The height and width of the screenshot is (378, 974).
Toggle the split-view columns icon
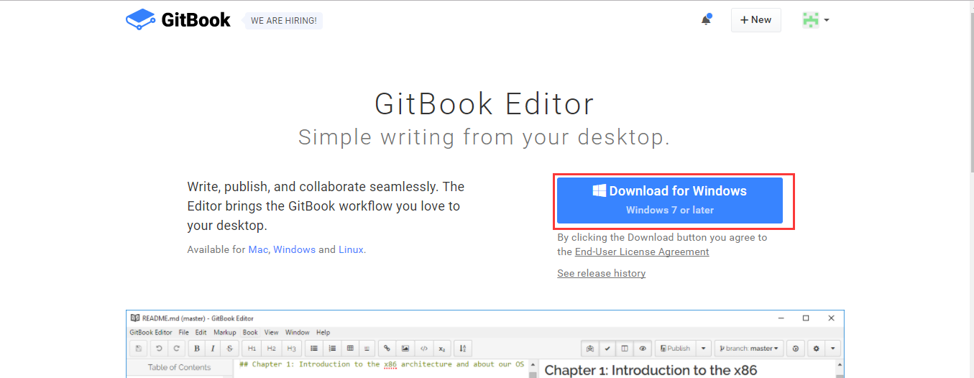coord(625,349)
